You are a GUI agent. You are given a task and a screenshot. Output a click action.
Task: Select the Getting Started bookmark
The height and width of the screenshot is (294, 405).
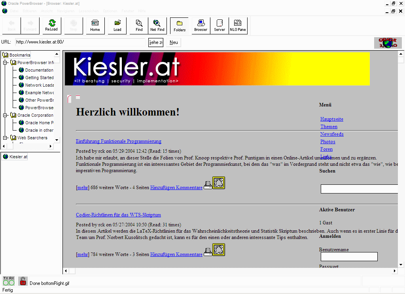point(39,78)
